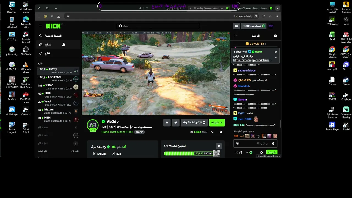This screenshot has height=198, width=352.
Task: Open browser downloads icon
Action: pyautogui.click(x=59, y=16)
